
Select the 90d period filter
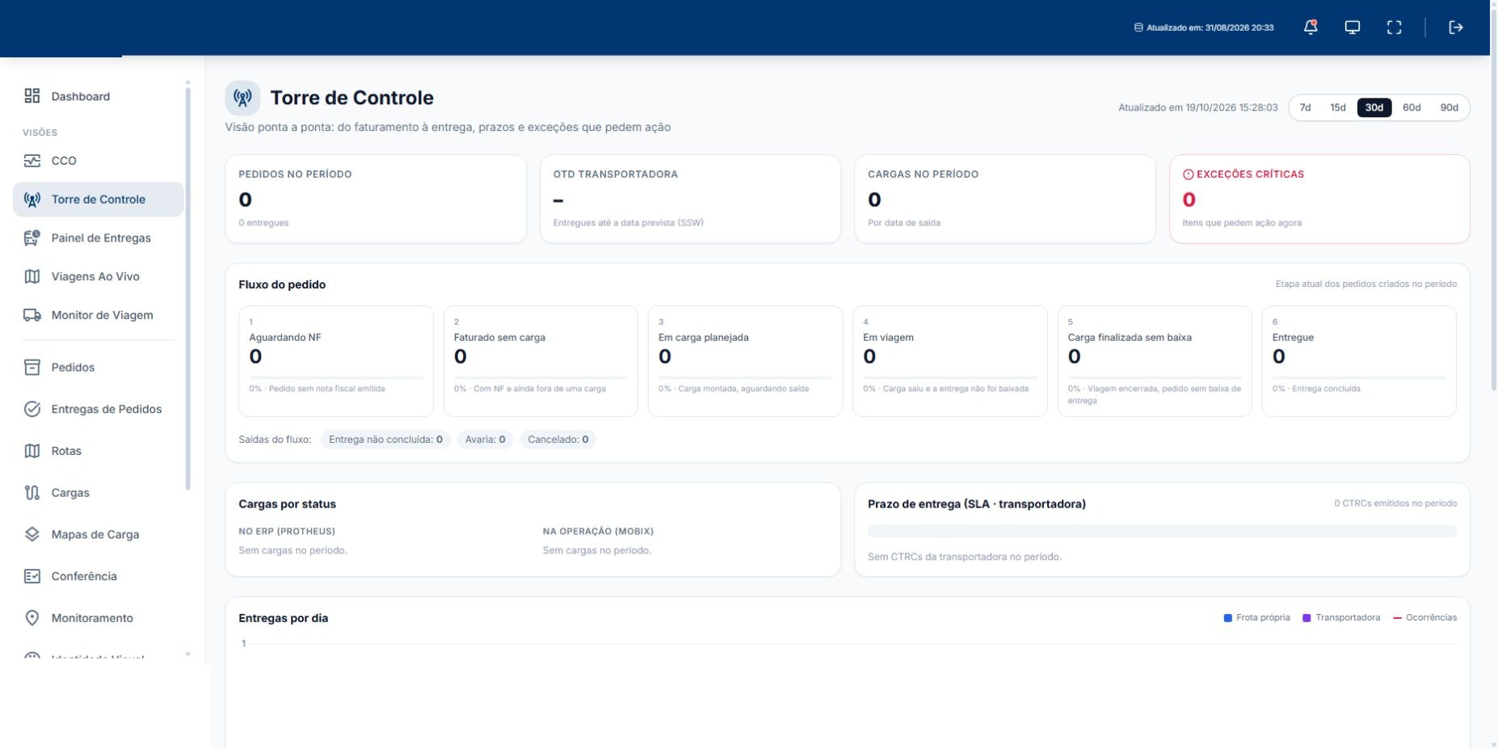[1450, 107]
